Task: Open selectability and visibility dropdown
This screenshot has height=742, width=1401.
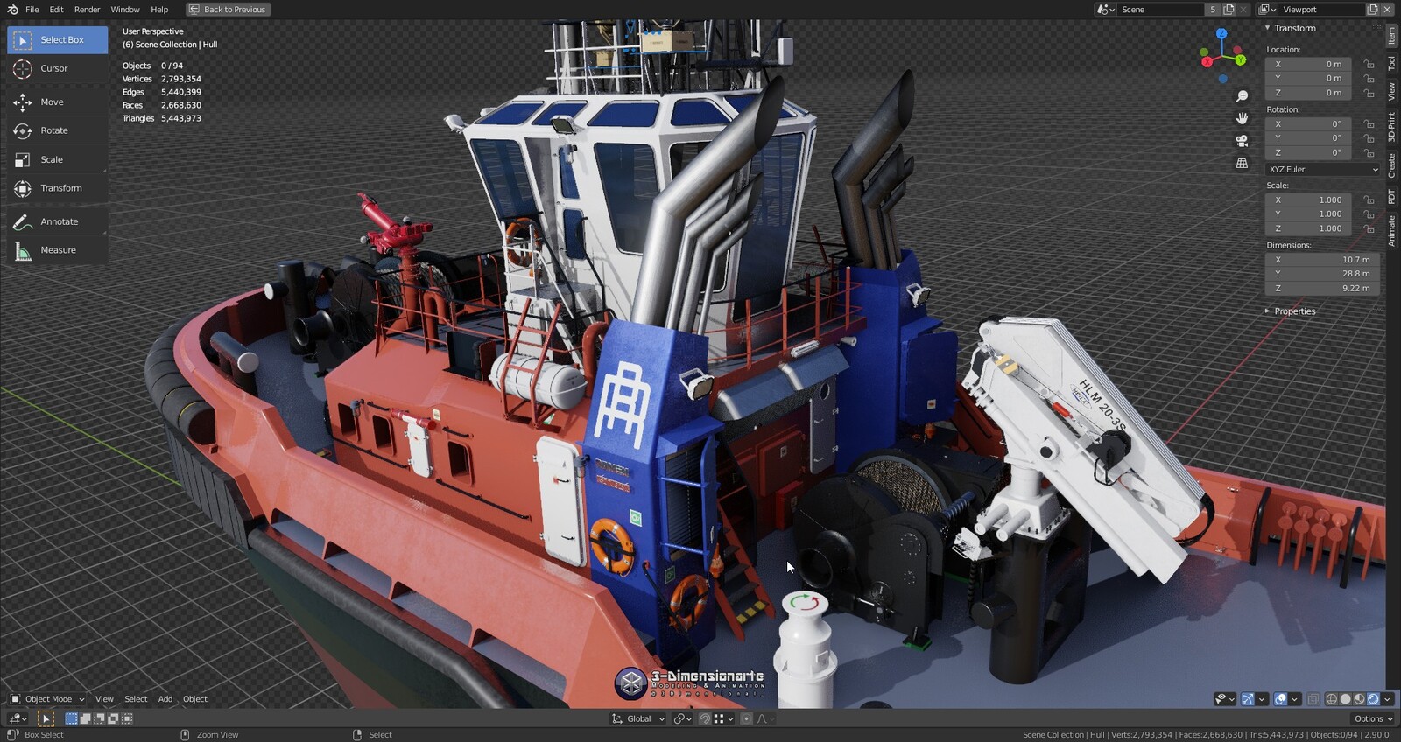Action: 1224,699
